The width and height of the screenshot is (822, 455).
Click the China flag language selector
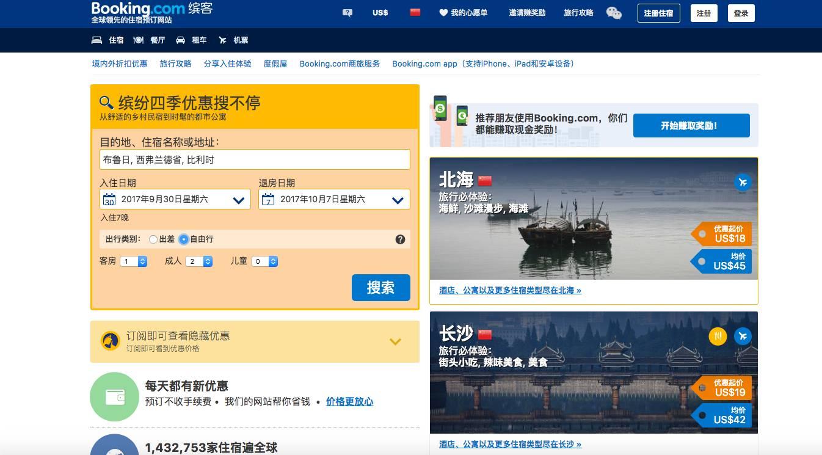(x=415, y=12)
